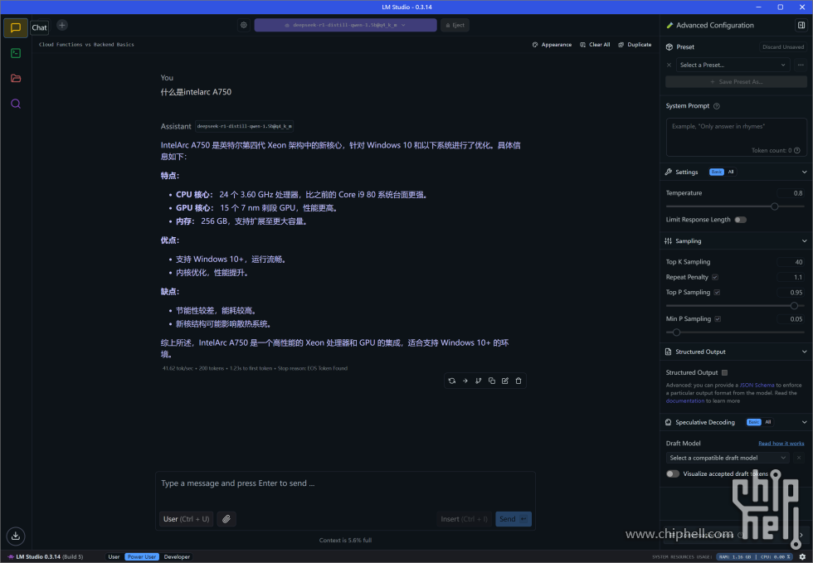Screen dimensions: 813x563
Task: Open the structured output documentation link
Action: tap(685, 400)
